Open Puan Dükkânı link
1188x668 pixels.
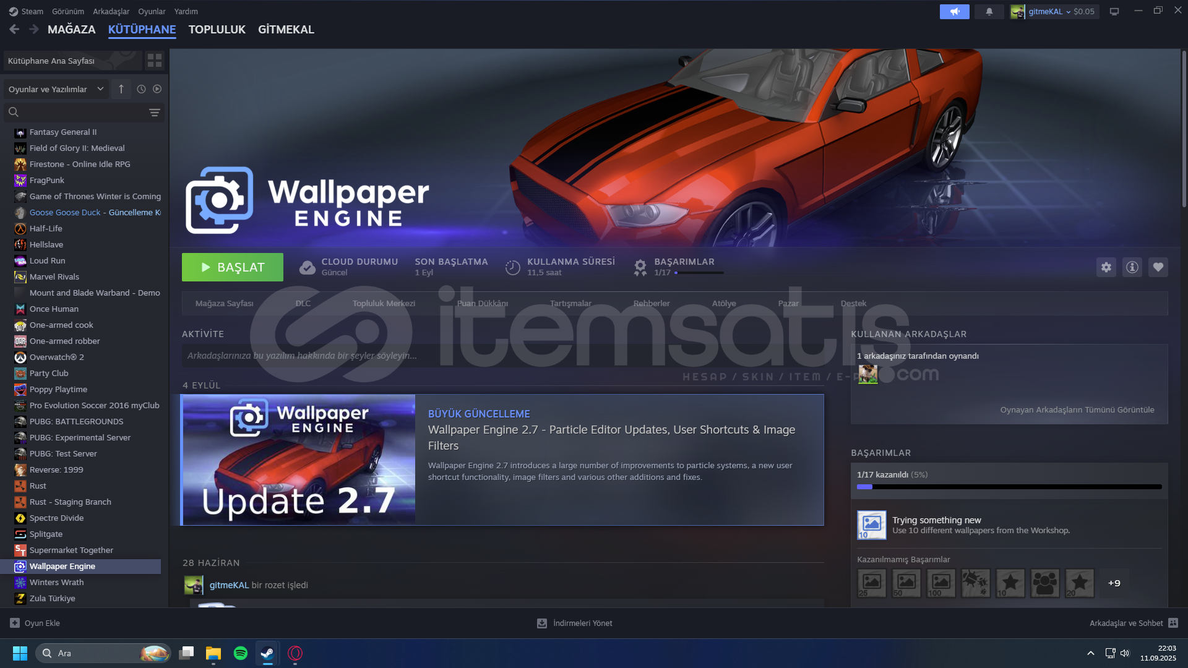(x=483, y=303)
